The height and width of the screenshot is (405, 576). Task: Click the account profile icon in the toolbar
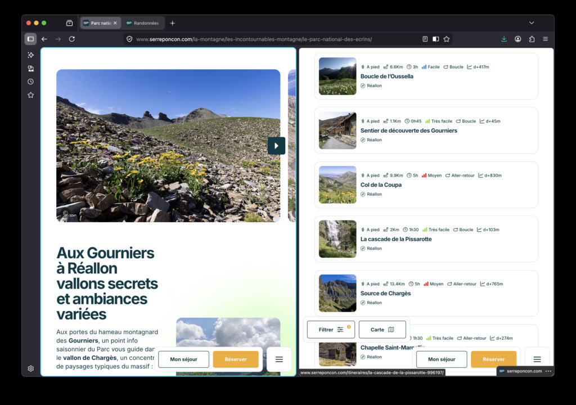(517, 39)
